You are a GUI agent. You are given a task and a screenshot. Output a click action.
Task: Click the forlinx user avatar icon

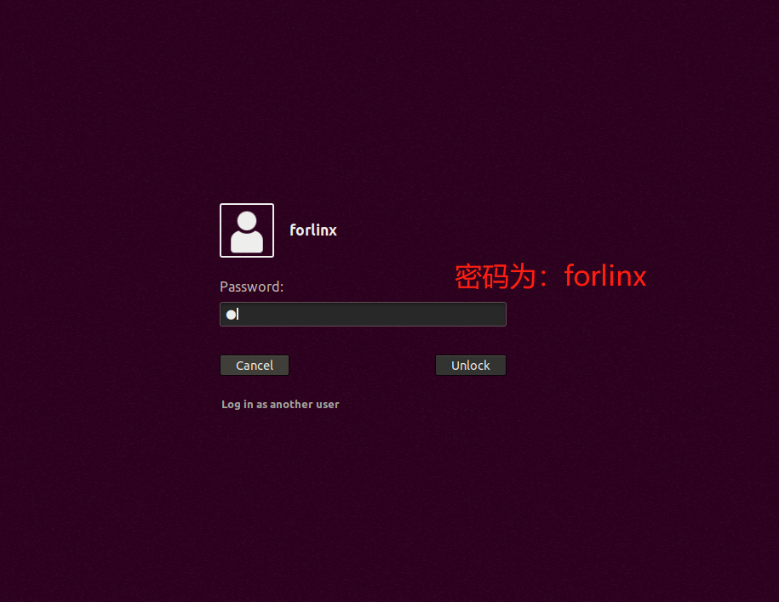(247, 230)
